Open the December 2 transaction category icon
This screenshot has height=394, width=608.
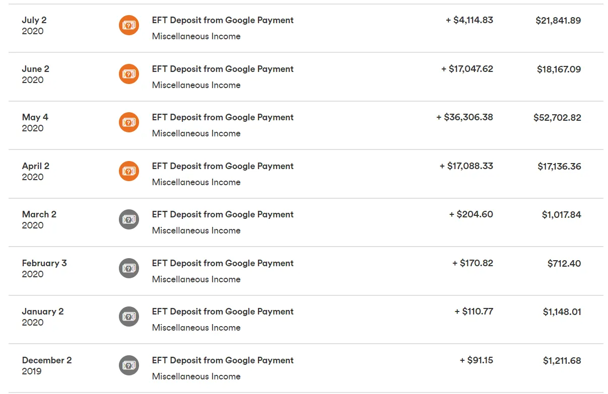pos(129,365)
